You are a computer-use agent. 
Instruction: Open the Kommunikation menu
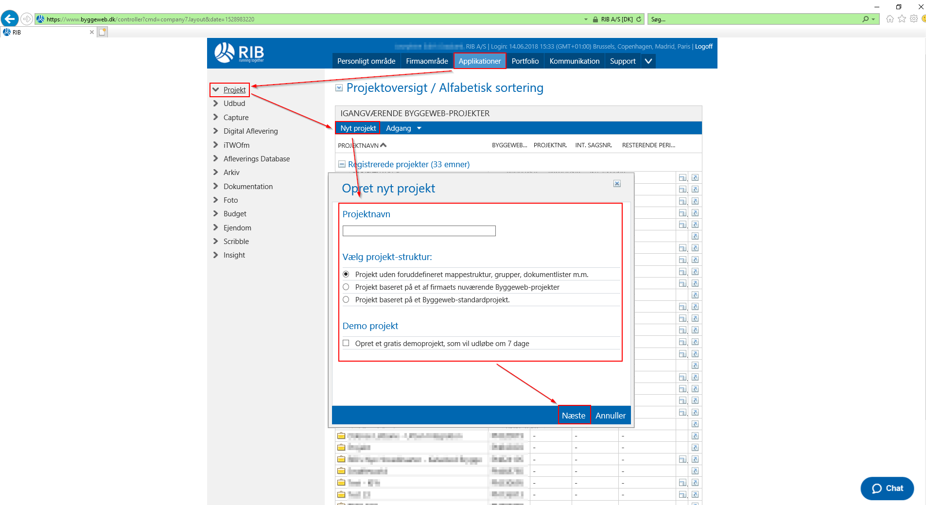574,61
